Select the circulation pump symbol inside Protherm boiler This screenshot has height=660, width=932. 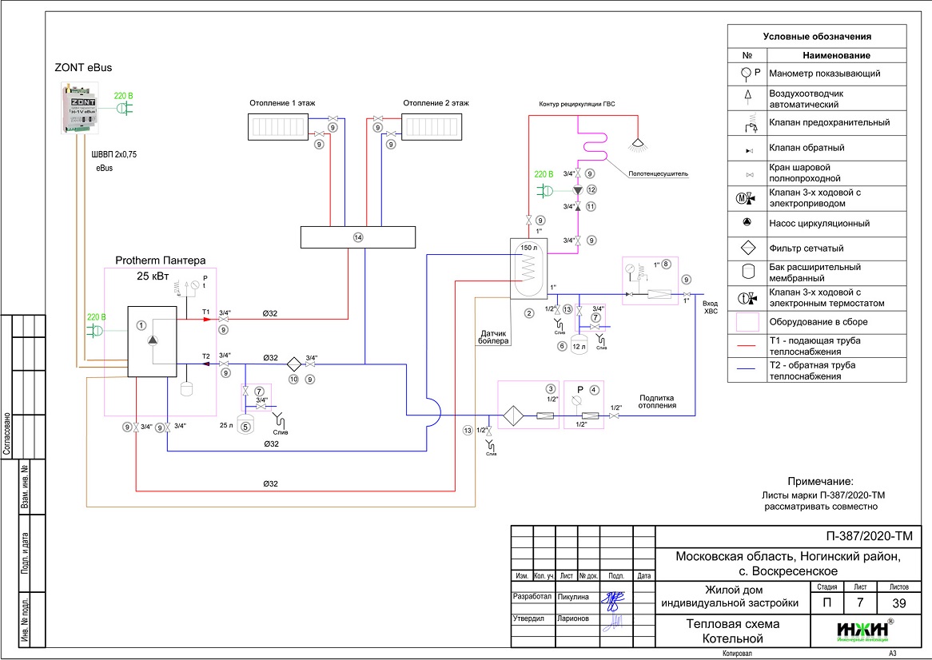click(x=153, y=340)
